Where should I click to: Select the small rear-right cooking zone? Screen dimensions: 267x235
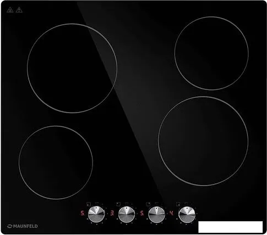click(211, 53)
